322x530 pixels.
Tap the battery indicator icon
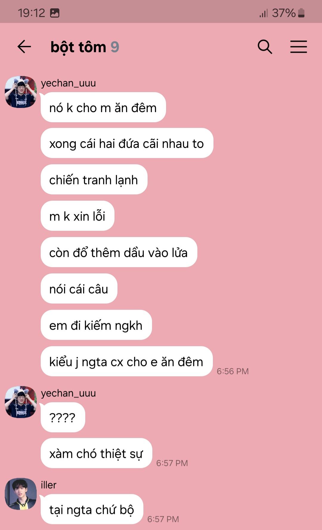point(301,13)
